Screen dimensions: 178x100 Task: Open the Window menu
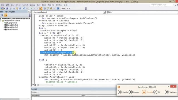pyautogui.click(x=59, y=5)
